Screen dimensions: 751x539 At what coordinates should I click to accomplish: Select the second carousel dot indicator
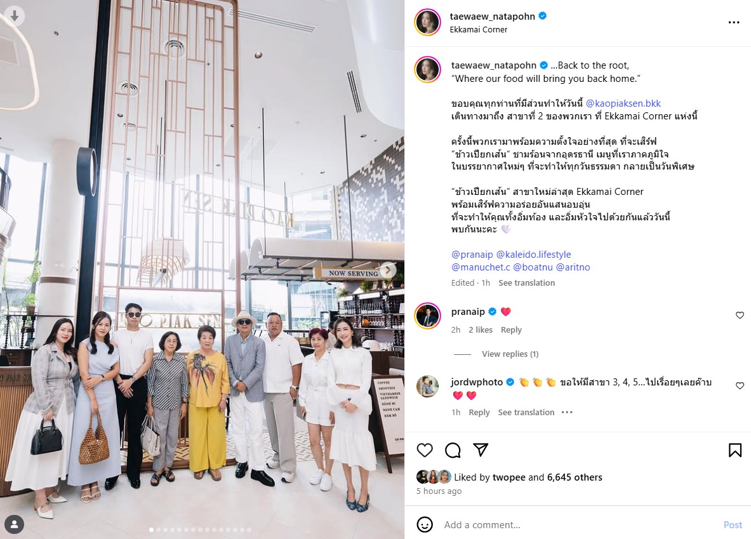159,530
